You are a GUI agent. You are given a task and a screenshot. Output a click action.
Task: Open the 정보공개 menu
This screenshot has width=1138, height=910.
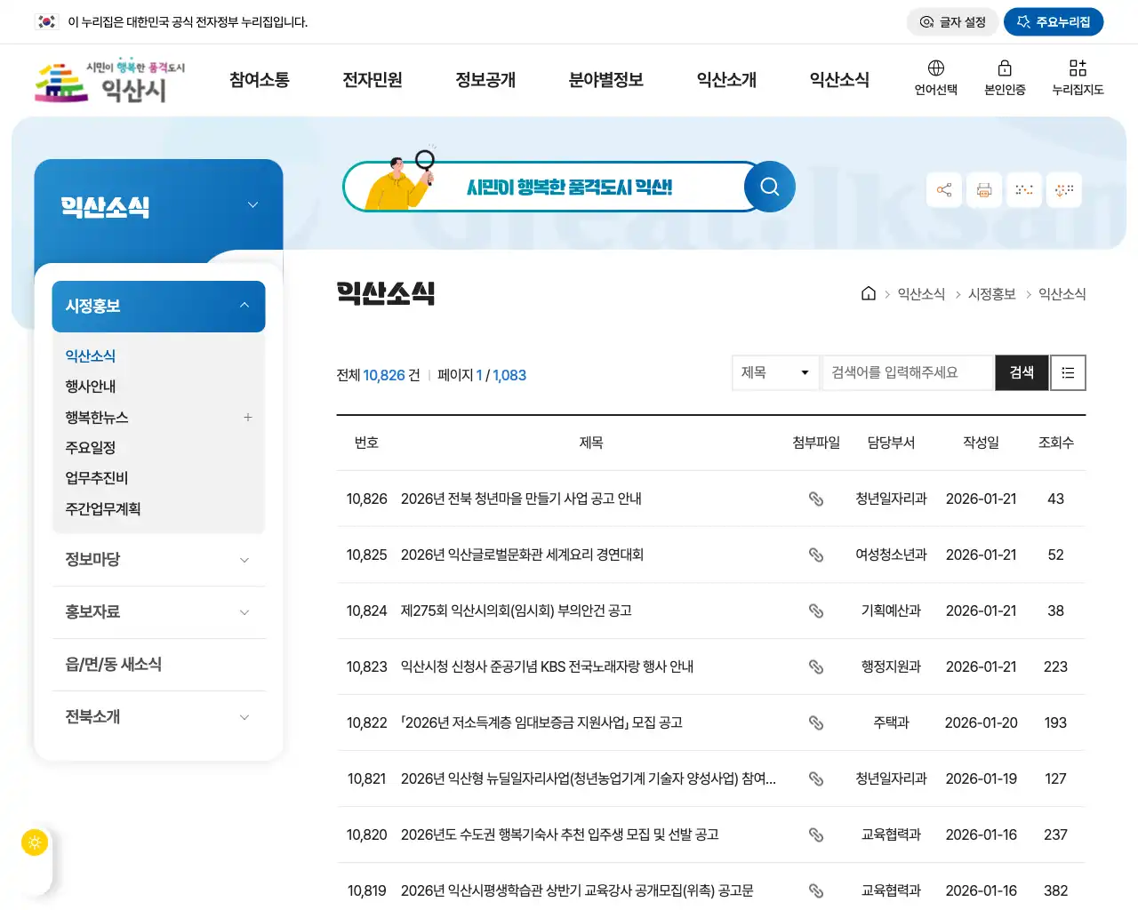485,79
